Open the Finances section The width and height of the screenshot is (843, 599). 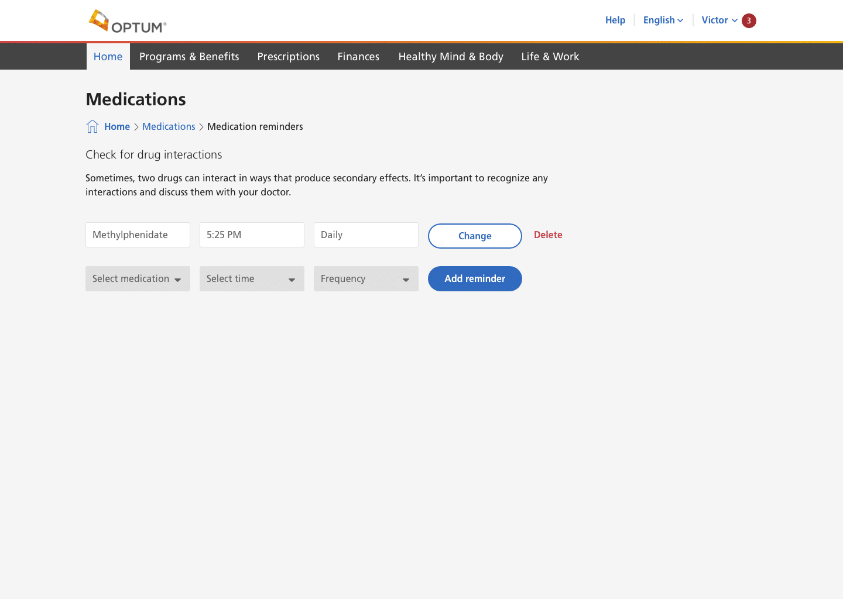(x=358, y=57)
